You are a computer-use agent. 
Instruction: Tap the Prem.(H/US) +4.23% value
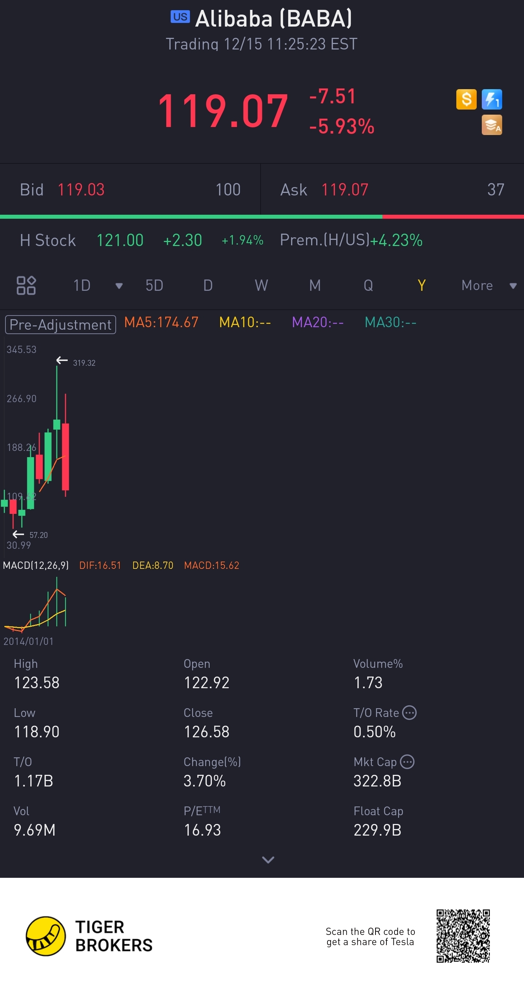(396, 240)
